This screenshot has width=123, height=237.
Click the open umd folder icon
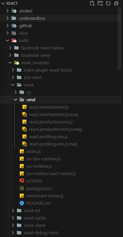[x=22, y=100]
